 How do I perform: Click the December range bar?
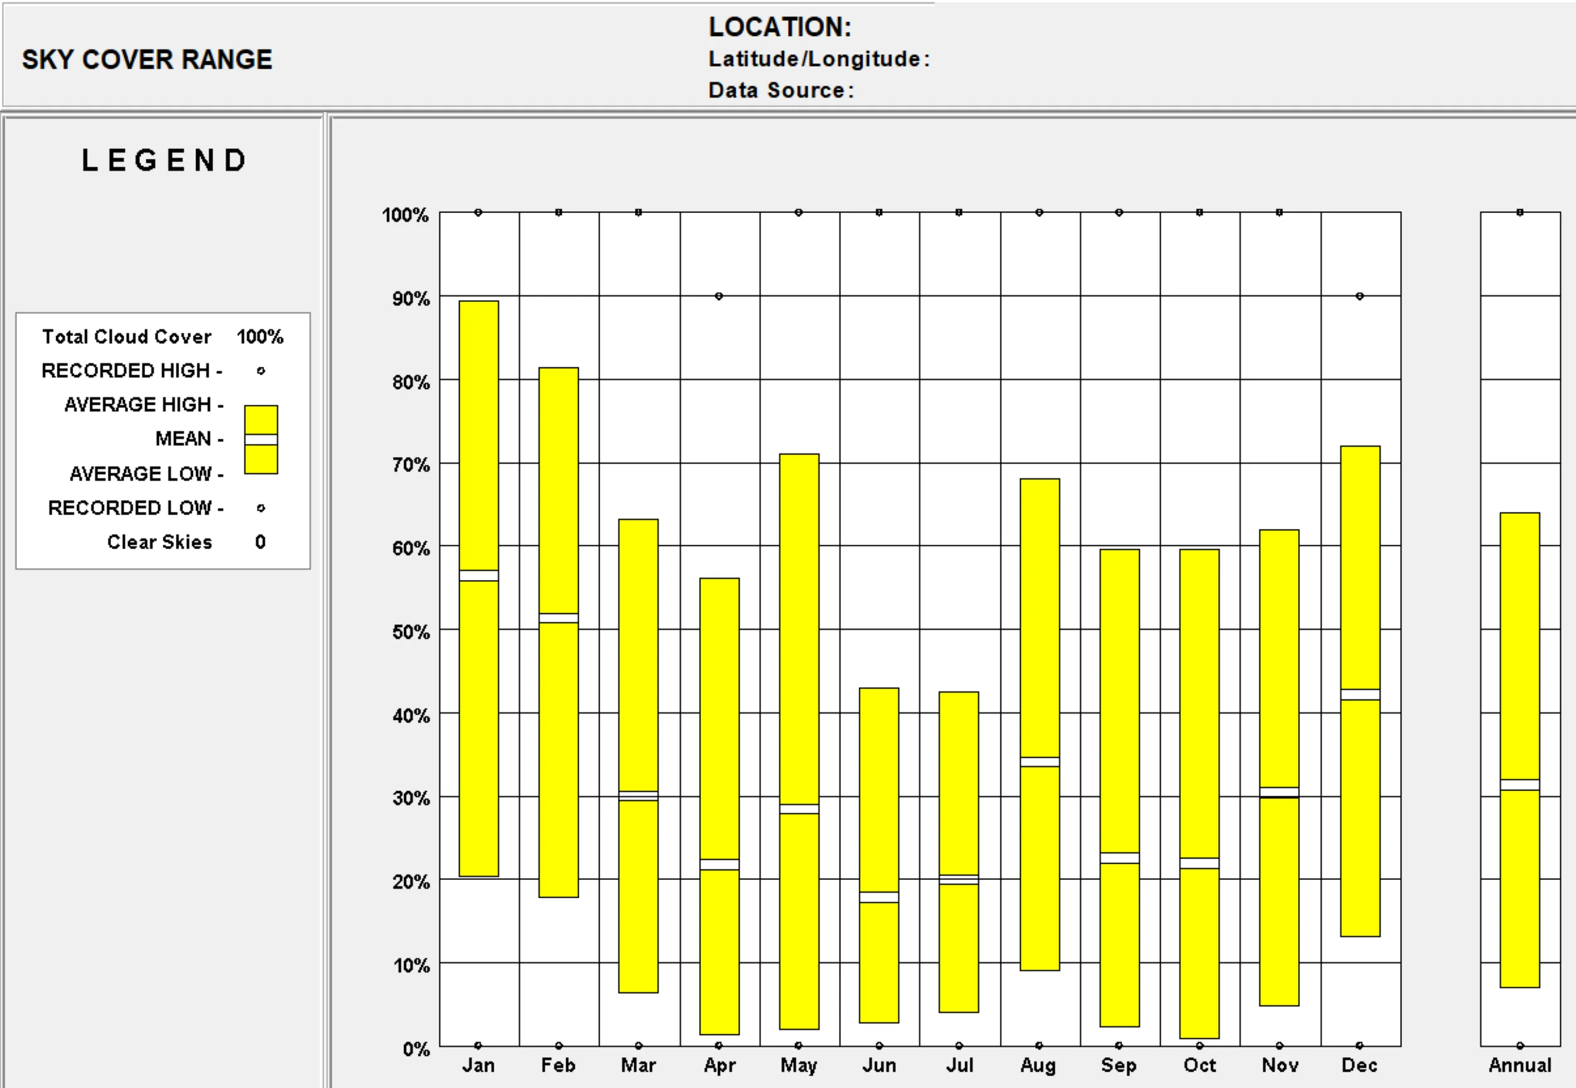point(1360,692)
